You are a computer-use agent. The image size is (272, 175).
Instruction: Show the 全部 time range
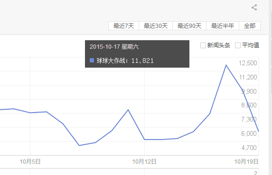point(250,26)
